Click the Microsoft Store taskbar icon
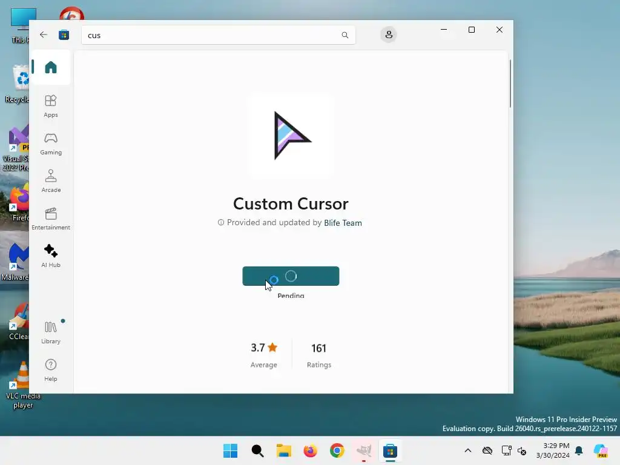Screen dimensions: 620x465 (x=391, y=450)
